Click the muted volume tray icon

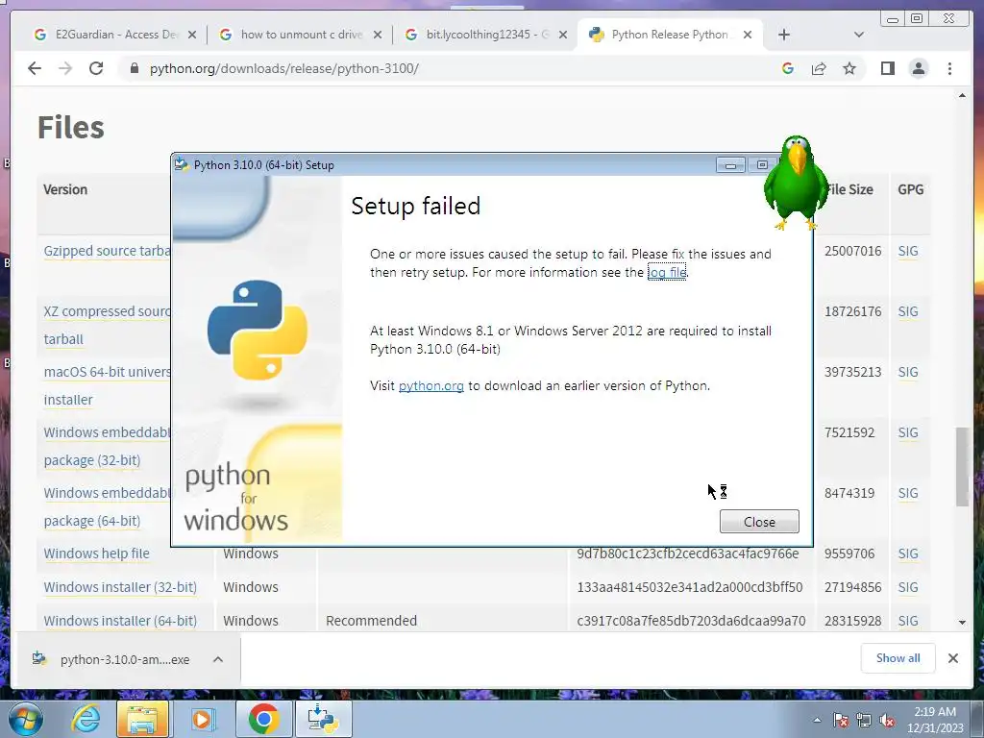pyautogui.click(x=887, y=720)
